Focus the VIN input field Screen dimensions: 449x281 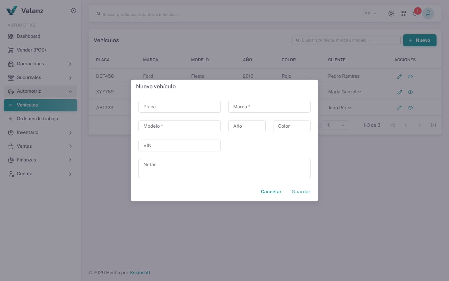pyautogui.click(x=180, y=145)
